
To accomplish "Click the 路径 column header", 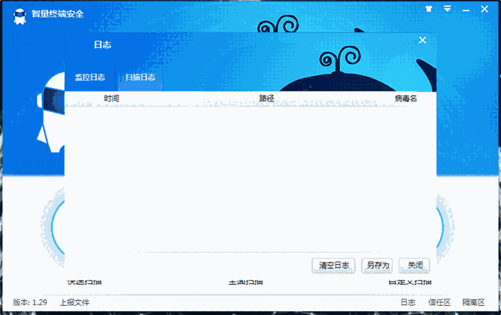I will [x=267, y=98].
